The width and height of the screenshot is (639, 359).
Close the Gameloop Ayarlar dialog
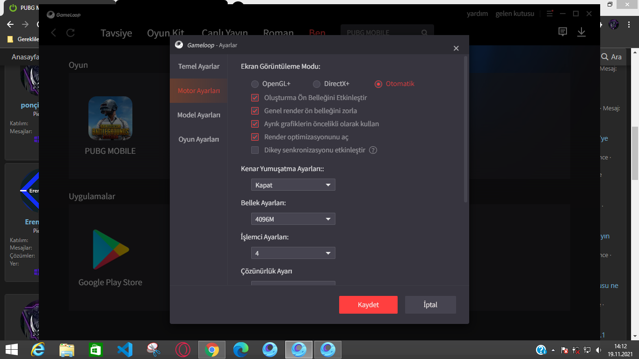(456, 48)
